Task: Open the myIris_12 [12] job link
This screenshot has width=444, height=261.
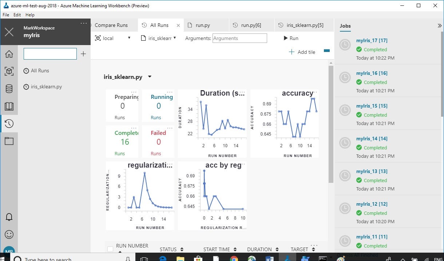Action: point(372,204)
